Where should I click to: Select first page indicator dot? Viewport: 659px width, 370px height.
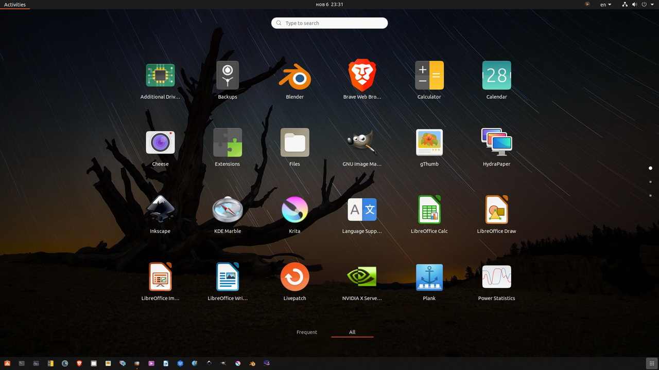coord(650,168)
